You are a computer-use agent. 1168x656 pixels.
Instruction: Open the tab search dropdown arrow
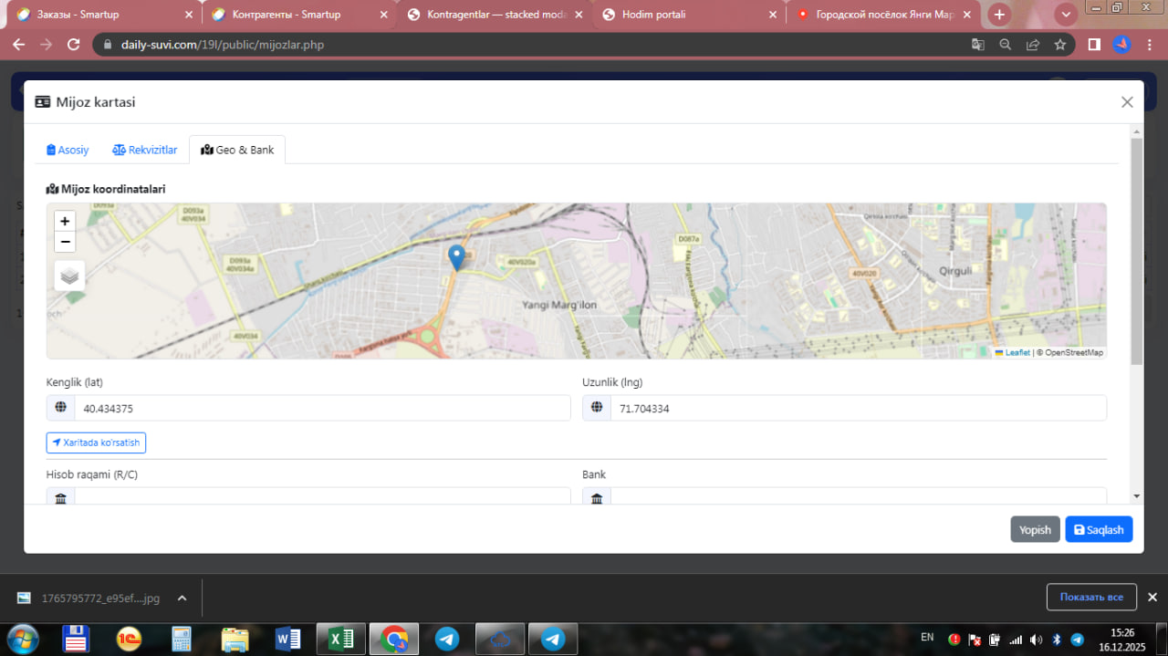click(x=1066, y=15)
